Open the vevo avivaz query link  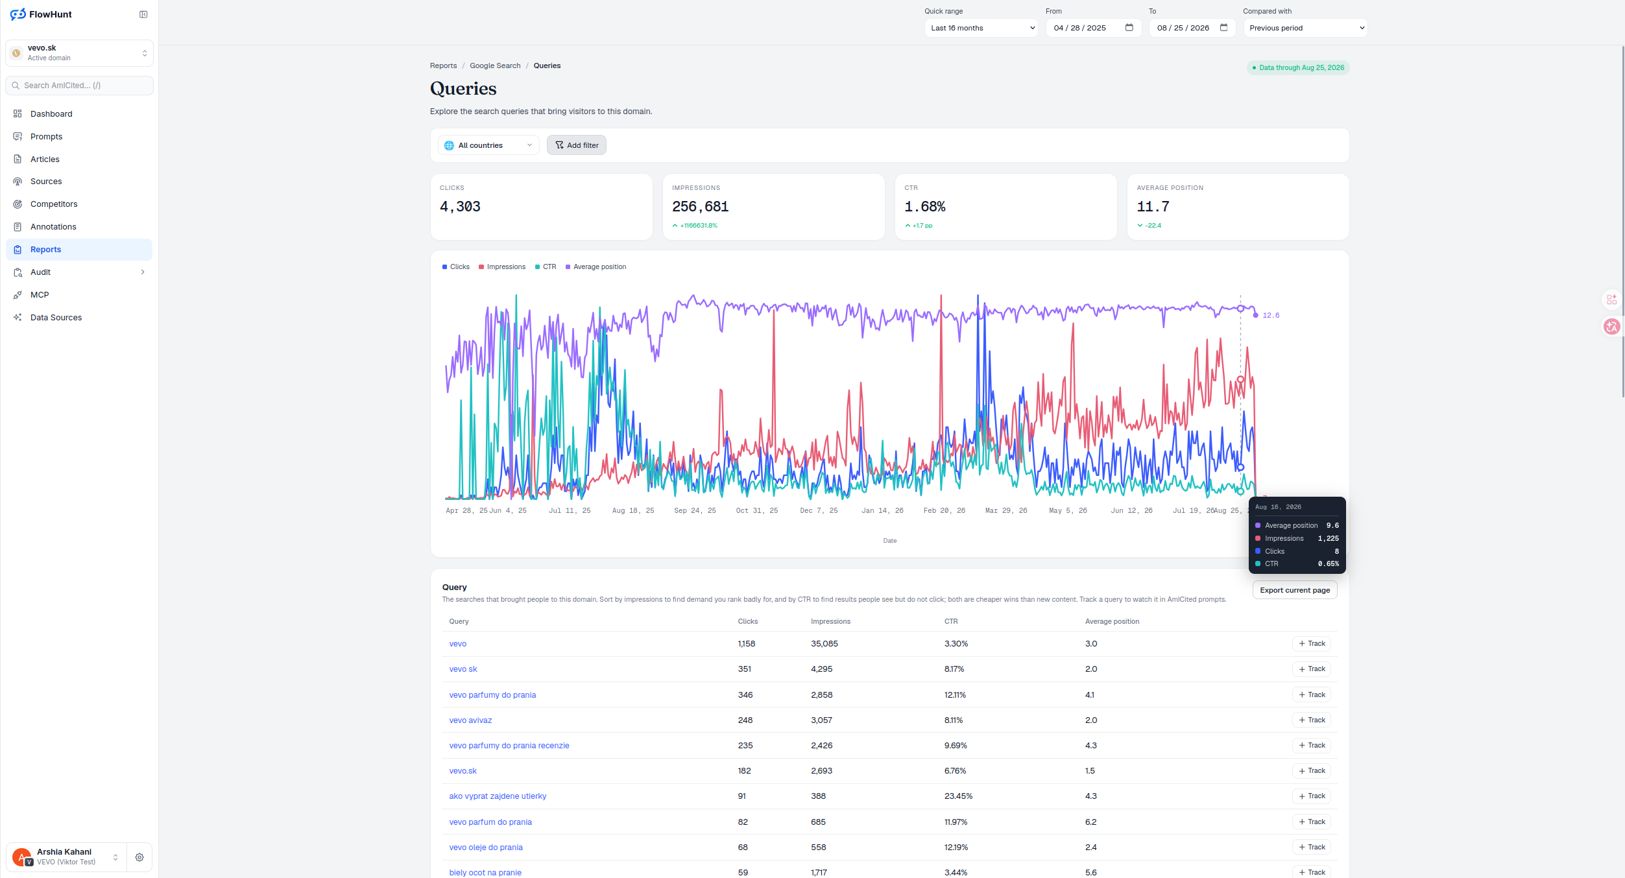pos(470,720)
